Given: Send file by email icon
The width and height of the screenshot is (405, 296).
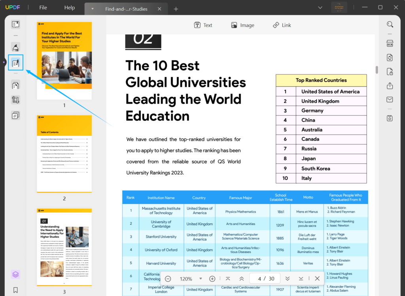Looking at the screenshot, I should click(390, 100).
